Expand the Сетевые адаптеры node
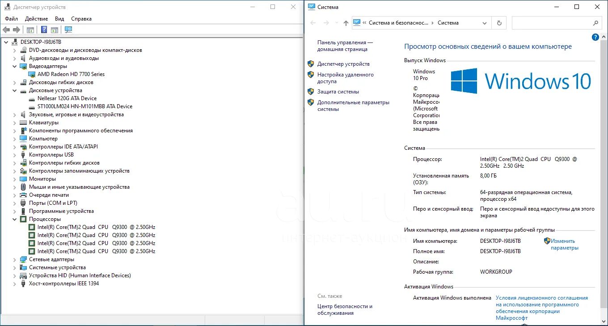 pyautogui.click(x=14, y=259)
